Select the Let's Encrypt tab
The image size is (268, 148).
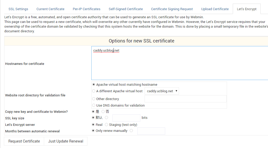pos(247,9)
